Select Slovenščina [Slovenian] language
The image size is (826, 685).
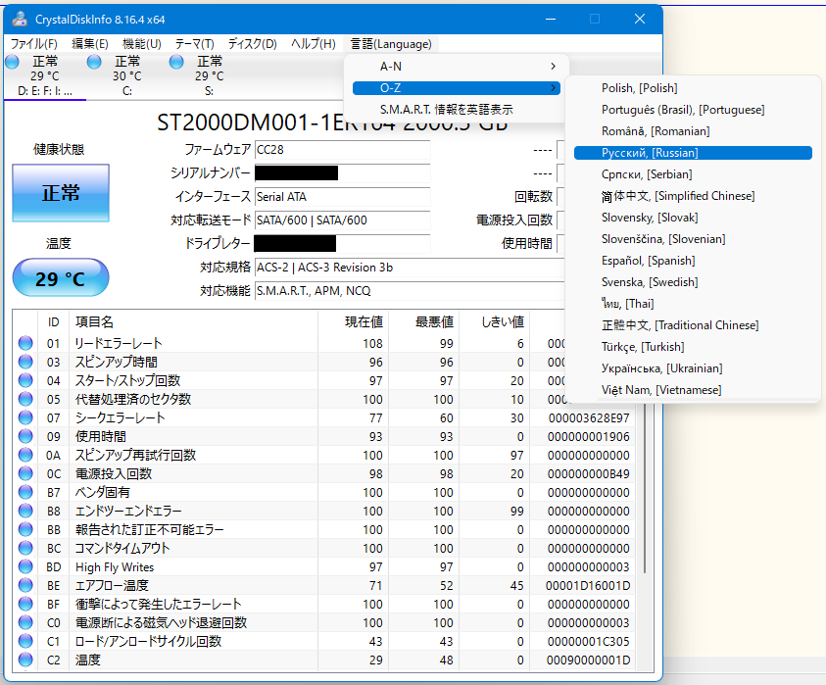click(x=693, y=239)
